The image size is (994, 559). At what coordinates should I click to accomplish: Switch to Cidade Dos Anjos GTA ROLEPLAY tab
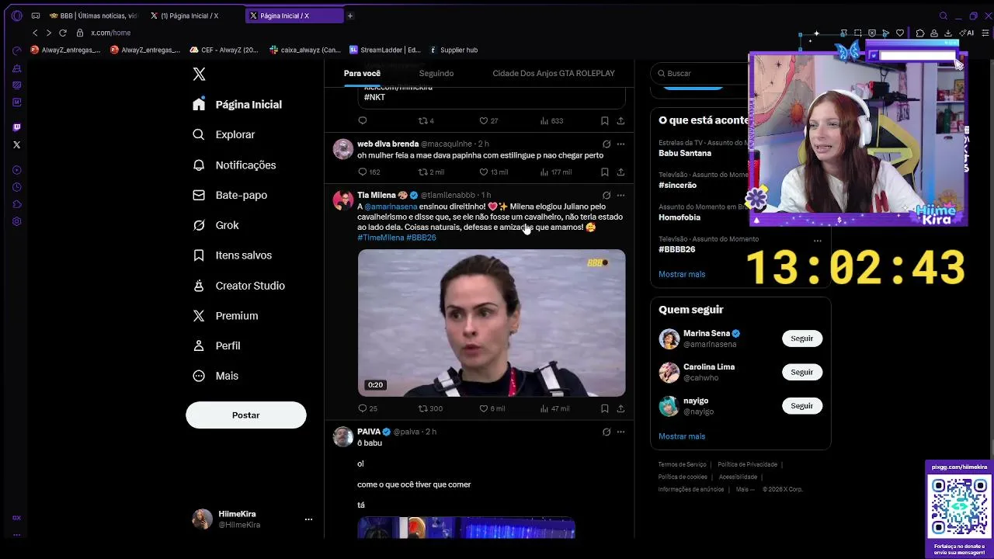554,73
